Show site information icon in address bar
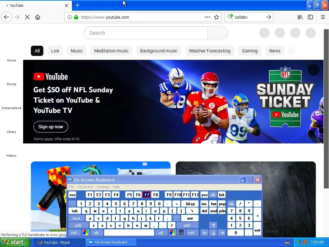Image resolution: width=329 pixels, height=247 pixels. (69, 17)
